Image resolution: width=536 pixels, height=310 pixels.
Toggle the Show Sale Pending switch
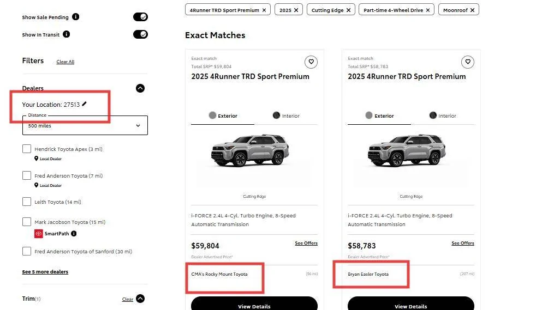(140, 17)
